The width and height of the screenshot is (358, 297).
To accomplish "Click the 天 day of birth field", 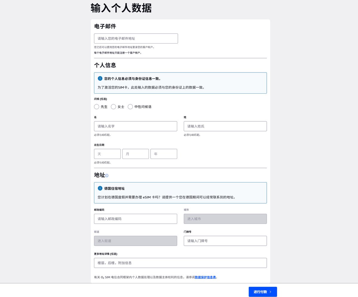I will (107, 154).
